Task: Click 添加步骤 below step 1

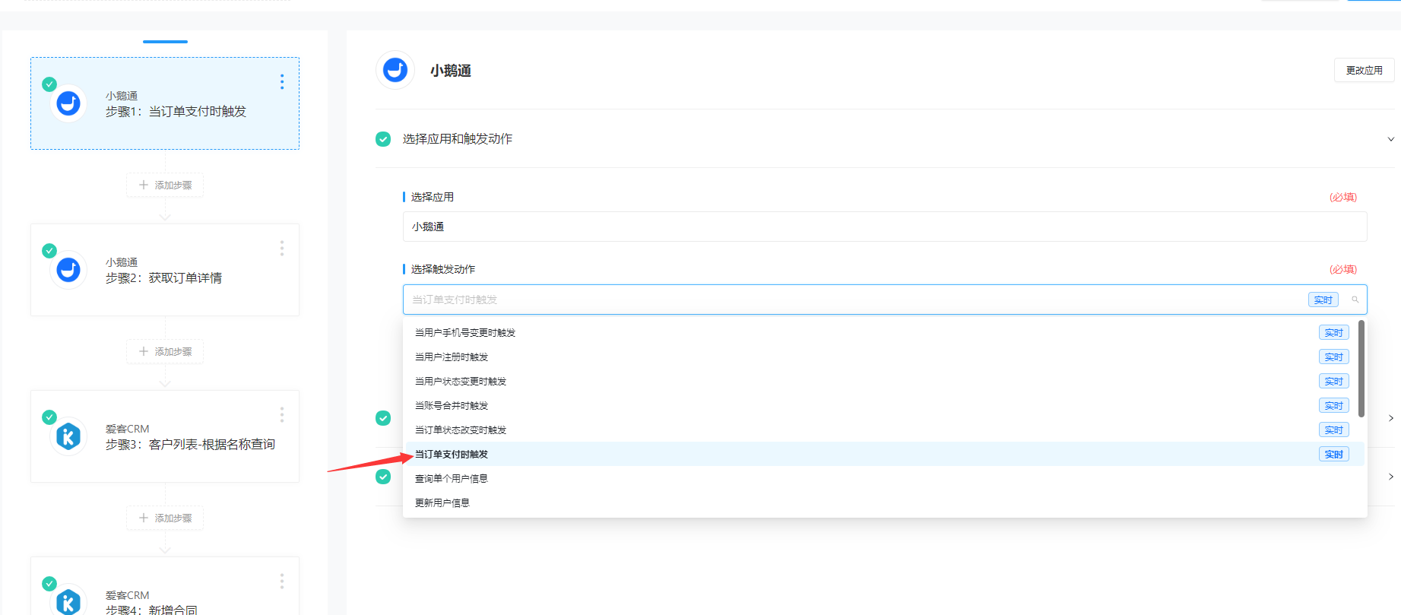Action: tap(165, 185)
